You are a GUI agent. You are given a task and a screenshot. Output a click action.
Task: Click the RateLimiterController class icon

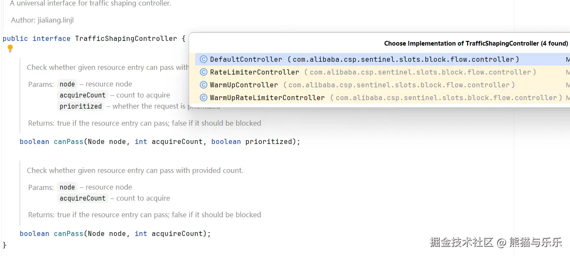(204, 72)
